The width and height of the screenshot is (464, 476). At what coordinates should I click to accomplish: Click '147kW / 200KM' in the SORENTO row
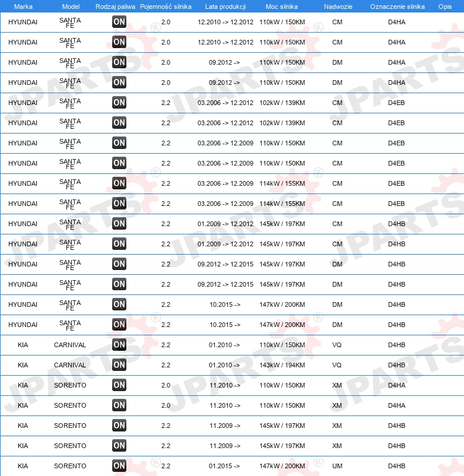coord(282,466)
